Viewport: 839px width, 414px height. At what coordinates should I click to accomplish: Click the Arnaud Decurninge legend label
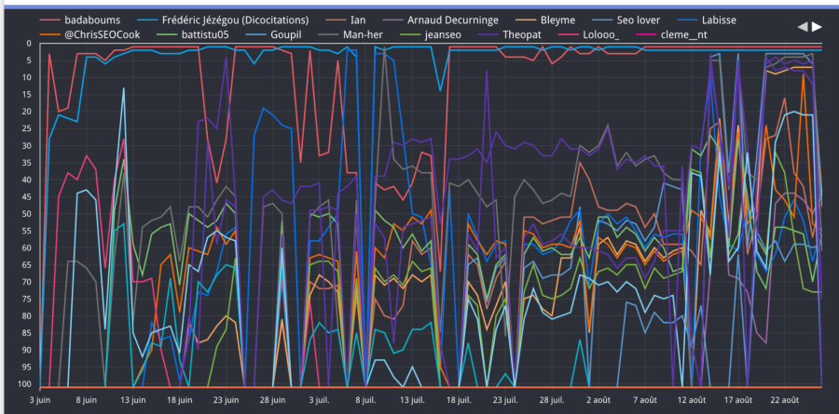pyautogui.click(x=455, y=20)
